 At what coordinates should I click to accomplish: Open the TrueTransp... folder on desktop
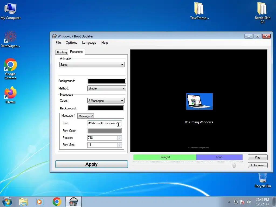(199, 11)
